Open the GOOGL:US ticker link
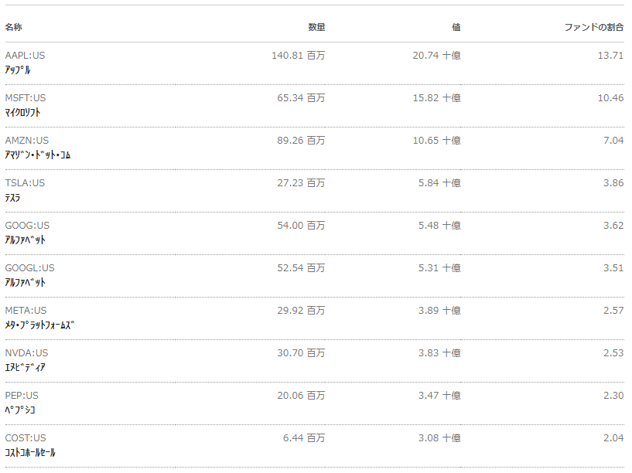 click(x=29, y=268)
